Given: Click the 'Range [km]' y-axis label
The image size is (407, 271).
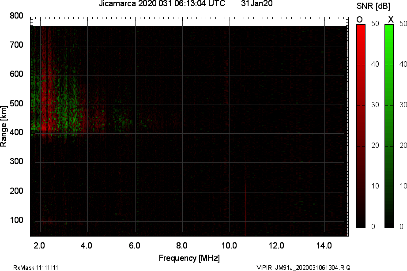Looking at the screenshot, I should click(x=4, y=125).
